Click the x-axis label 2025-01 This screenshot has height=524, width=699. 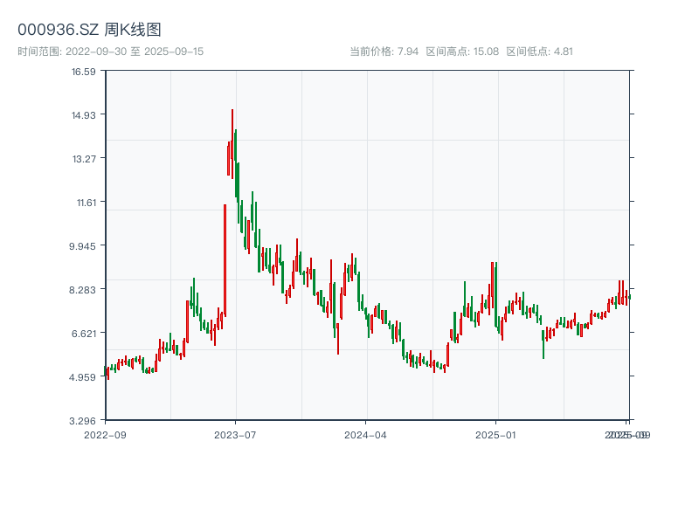point(495,435)
